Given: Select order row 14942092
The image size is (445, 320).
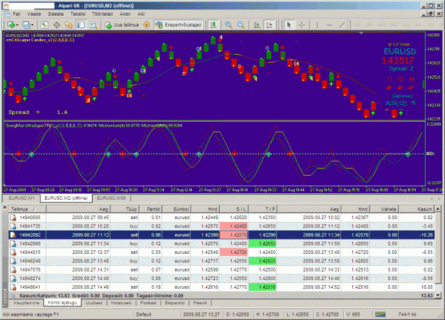Looking at the screenshot, I should [x=221, y=235].
